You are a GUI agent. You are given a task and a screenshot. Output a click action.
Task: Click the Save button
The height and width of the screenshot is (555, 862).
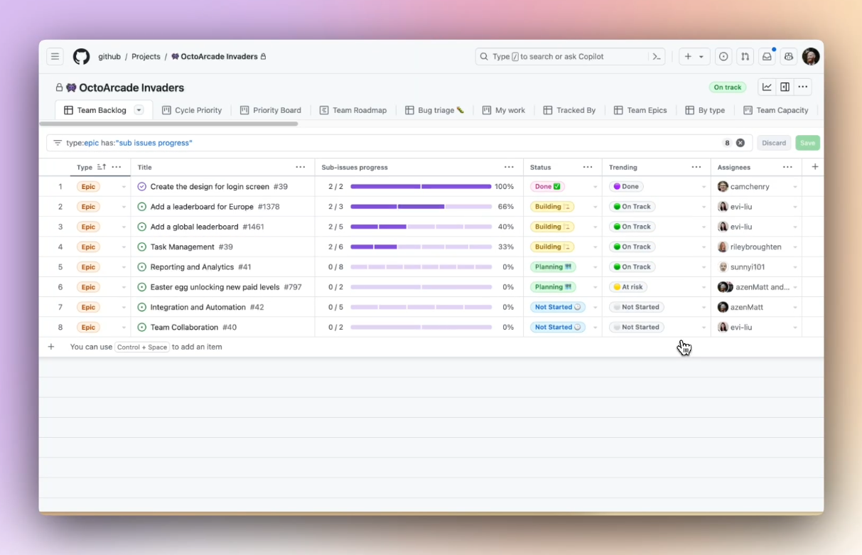[x=807, y=142]
